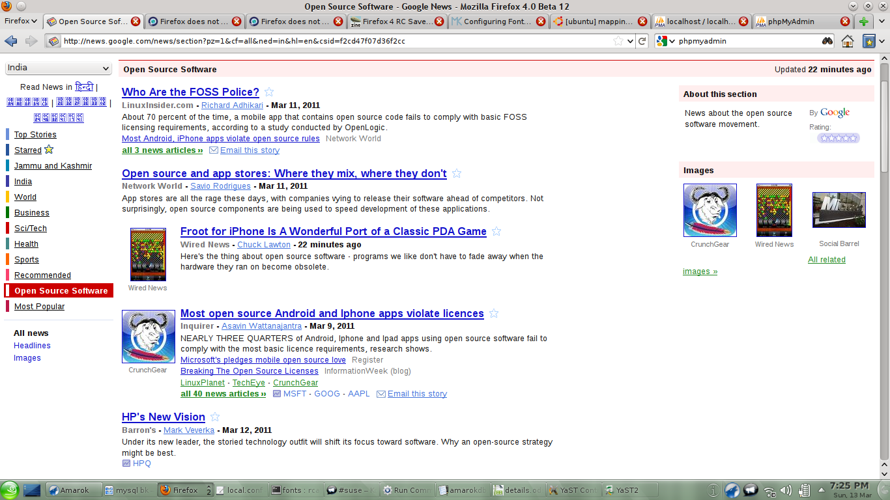Switch to Amarok in the taskbar
This screenshot has width=890, height=500.
(x=74, y=490)
